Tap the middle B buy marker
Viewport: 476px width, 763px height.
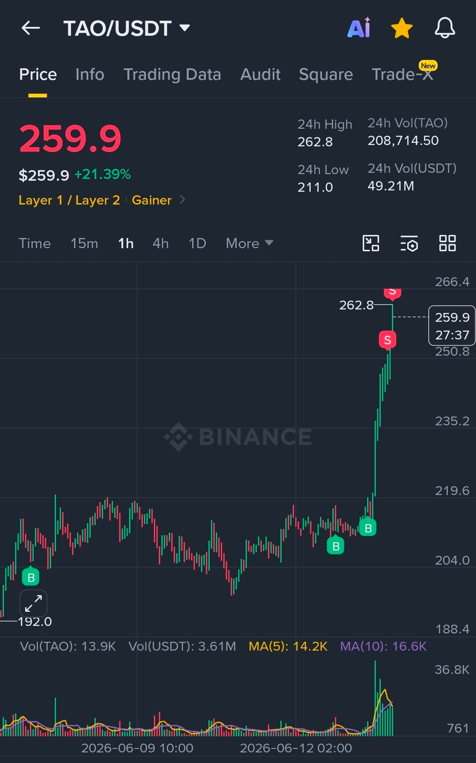pos(335,546)
